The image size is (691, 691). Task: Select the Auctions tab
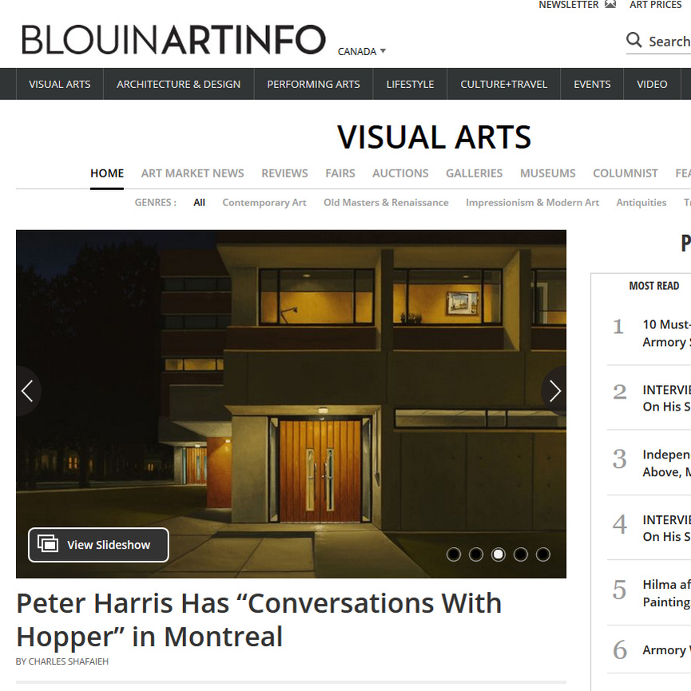400,173
